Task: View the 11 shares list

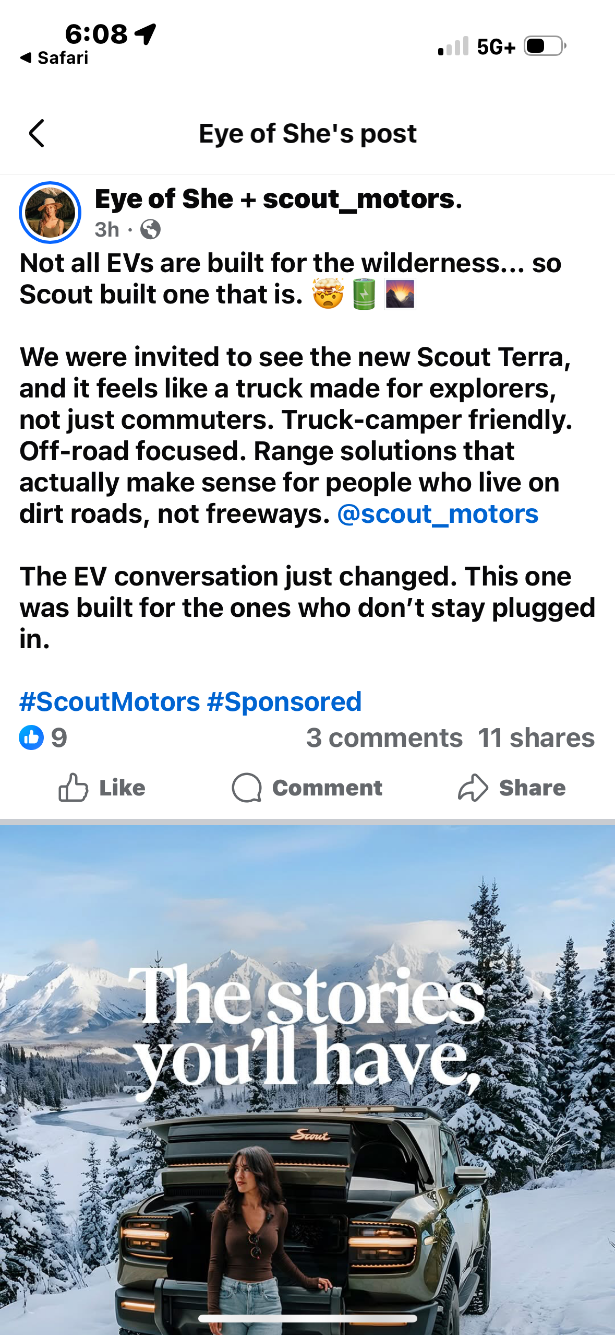Action: [x=536, y=737]
